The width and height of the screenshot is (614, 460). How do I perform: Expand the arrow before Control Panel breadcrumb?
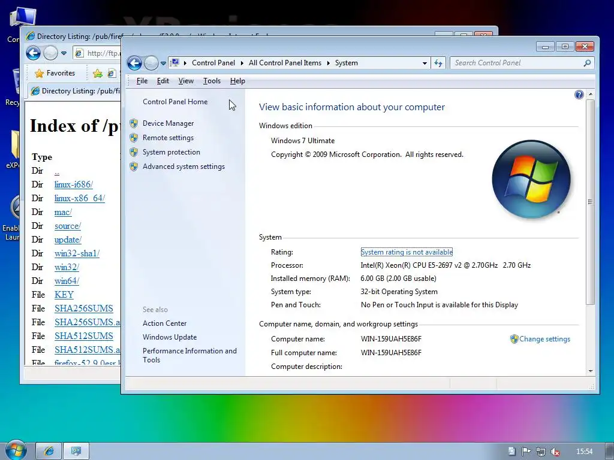[x=185, y=63]
